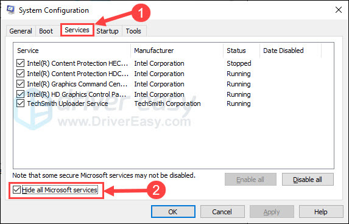
Task: Toggle Intel(R) HD Graphics Control Panel checkbox
Action: coord(21,94)
